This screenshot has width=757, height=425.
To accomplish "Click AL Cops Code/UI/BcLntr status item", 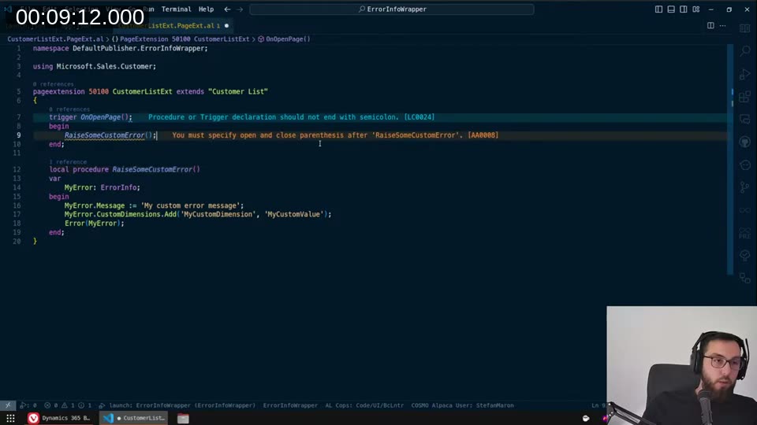I will point(364,405).
